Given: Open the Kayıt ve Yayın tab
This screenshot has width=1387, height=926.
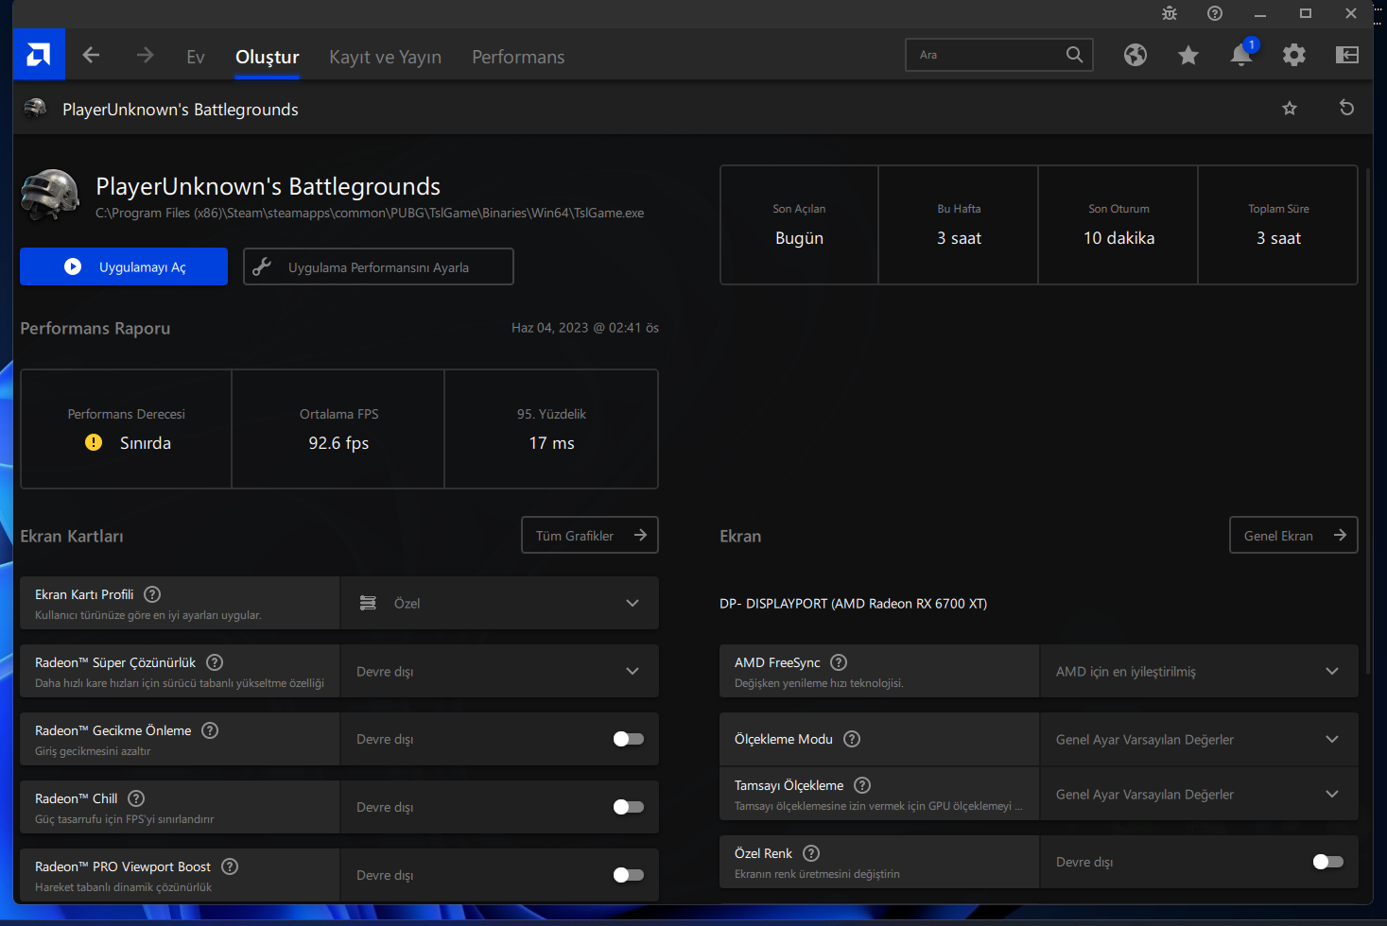Looking at the screenshot, I should tap(385, 57).
